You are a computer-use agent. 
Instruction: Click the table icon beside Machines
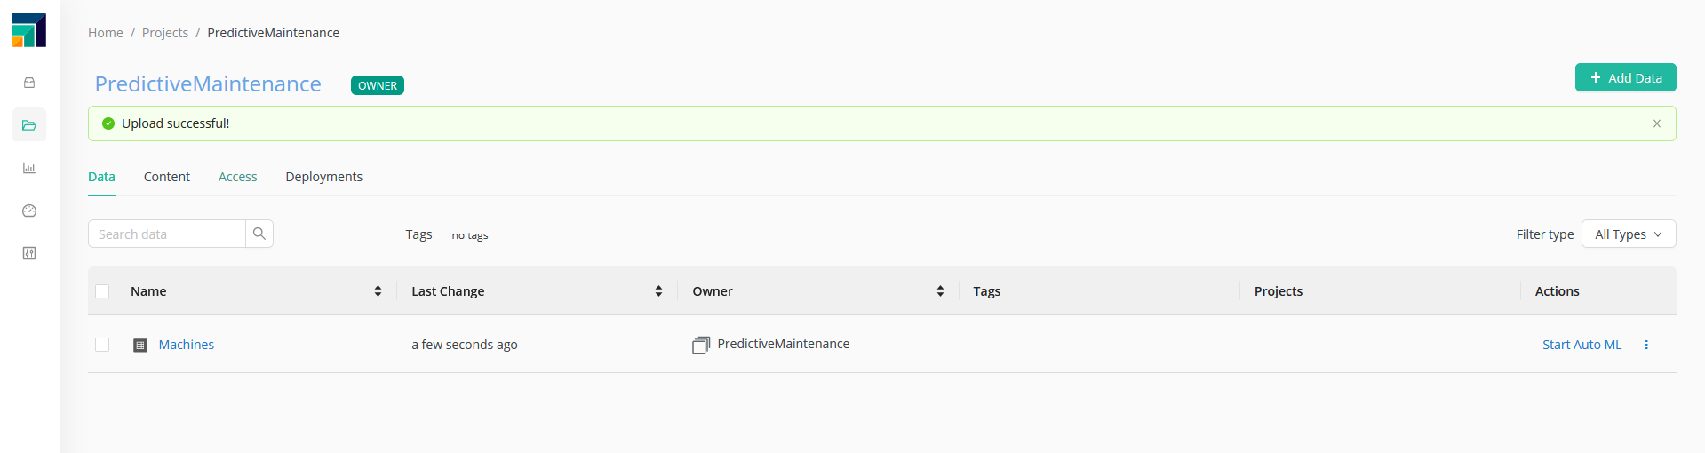pos(140,345)
